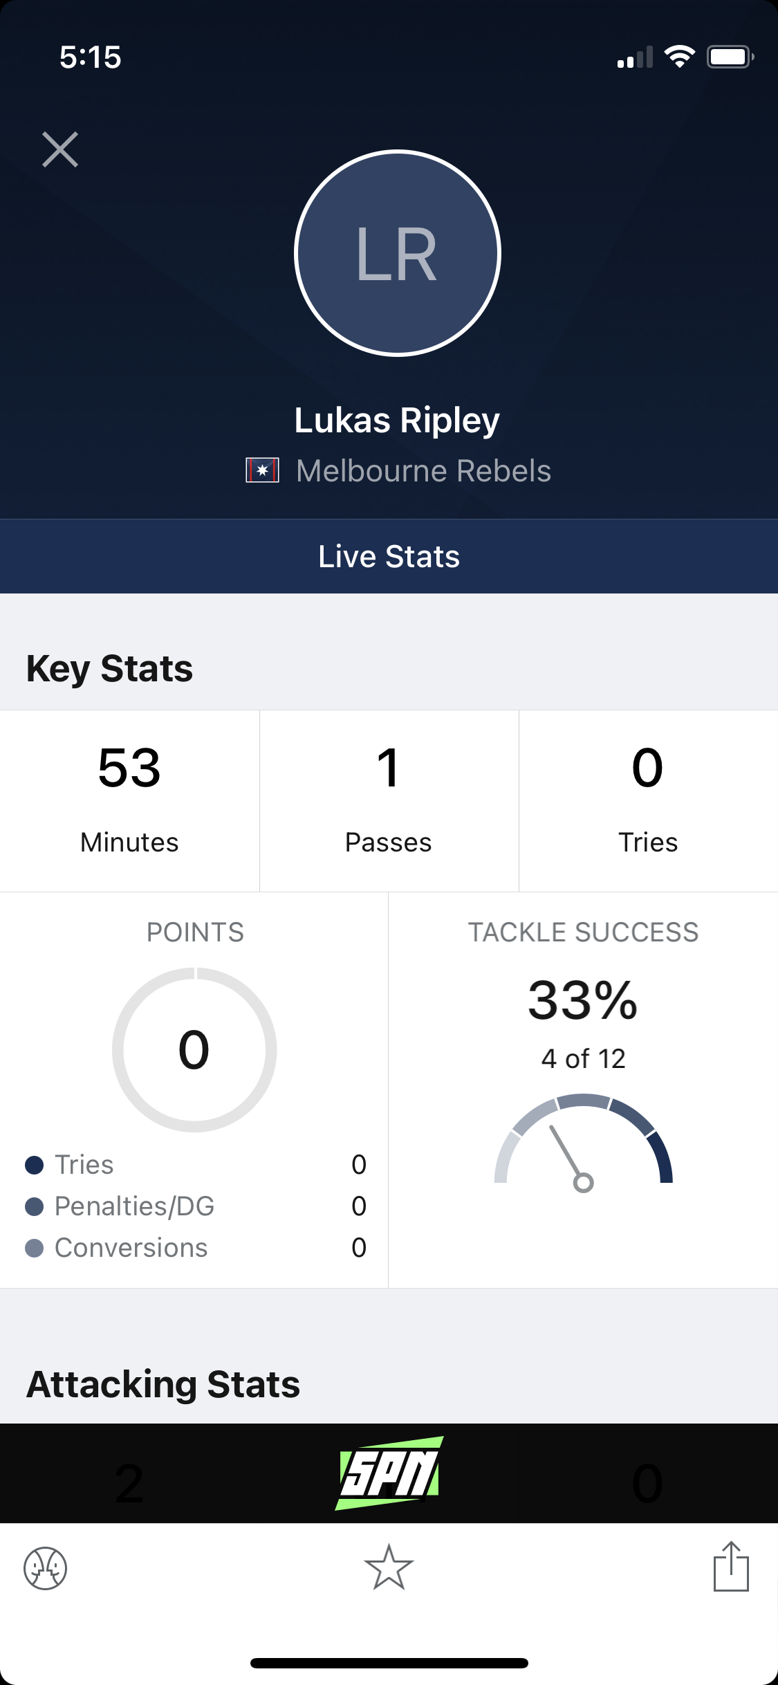Tap the Conversions legend row

pyautogui.click(x=196, y=1248)
